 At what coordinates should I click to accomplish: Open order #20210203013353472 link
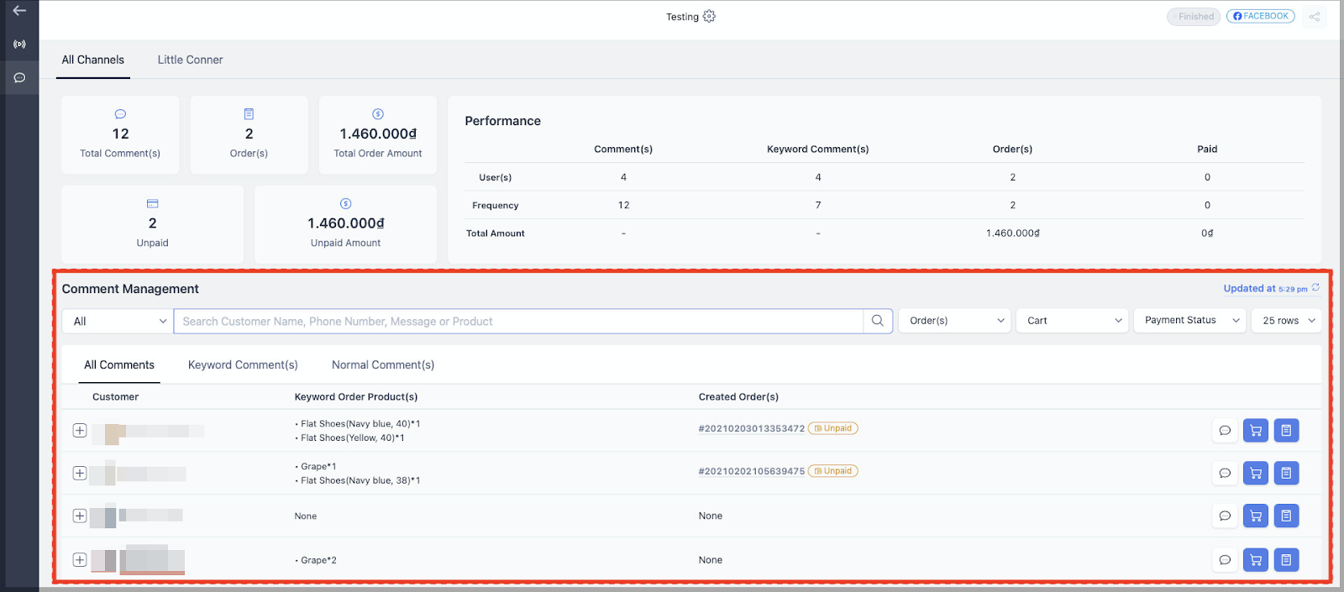tap(751, 429)
